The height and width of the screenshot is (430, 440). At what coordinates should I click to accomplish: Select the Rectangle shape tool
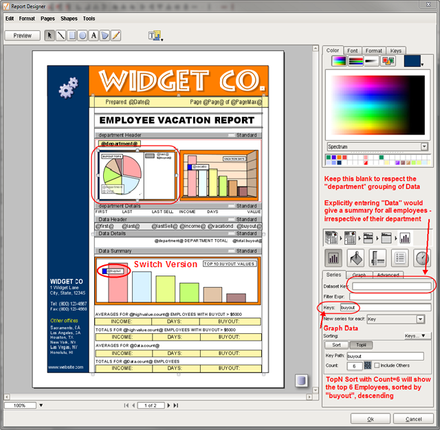[71, 36]
